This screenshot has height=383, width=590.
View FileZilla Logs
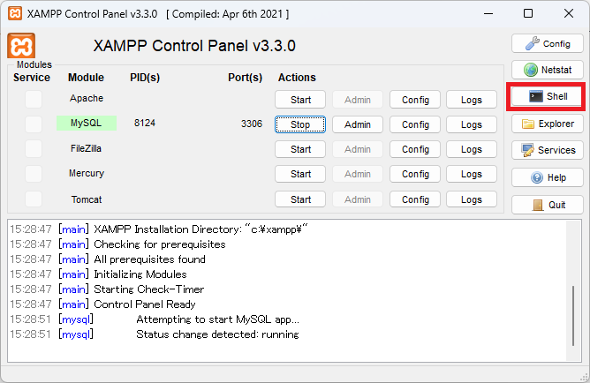(472, 149)
